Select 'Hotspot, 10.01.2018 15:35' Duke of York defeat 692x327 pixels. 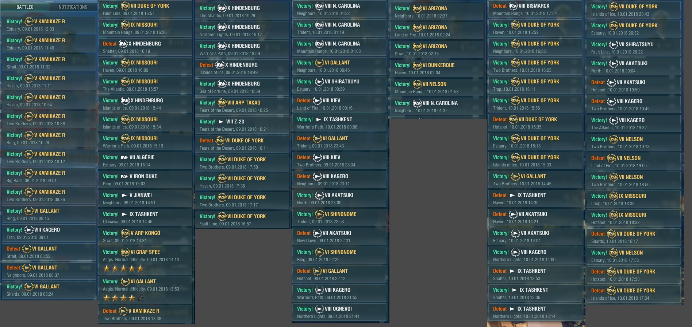pos(535,123)
